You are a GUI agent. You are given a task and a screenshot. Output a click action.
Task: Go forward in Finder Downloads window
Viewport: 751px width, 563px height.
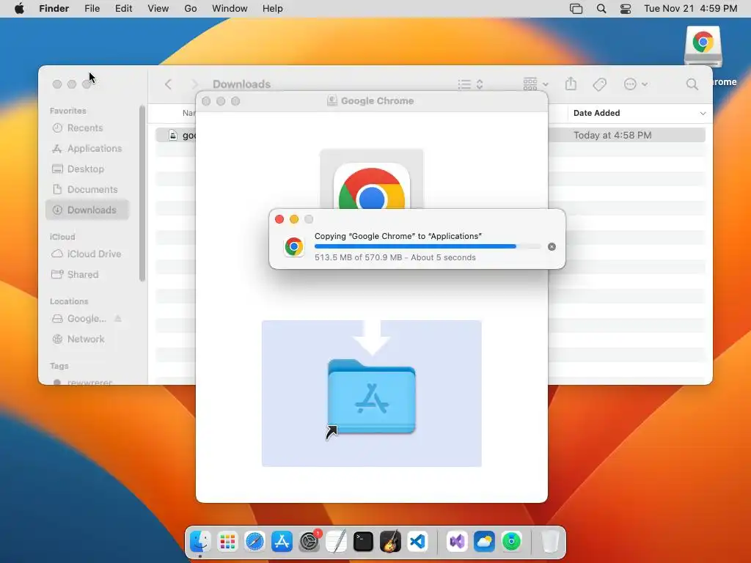click(x=194, y=84)
